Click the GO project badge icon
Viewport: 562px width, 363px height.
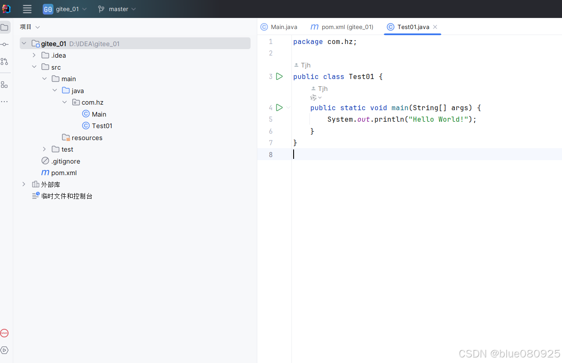(x=48, y=9)
